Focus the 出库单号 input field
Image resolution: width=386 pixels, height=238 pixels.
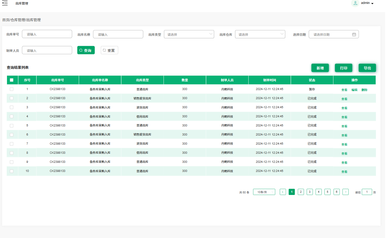[47, 34]
